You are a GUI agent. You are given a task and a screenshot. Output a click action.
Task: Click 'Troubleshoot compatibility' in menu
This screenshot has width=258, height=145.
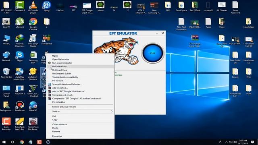point(65,77)
